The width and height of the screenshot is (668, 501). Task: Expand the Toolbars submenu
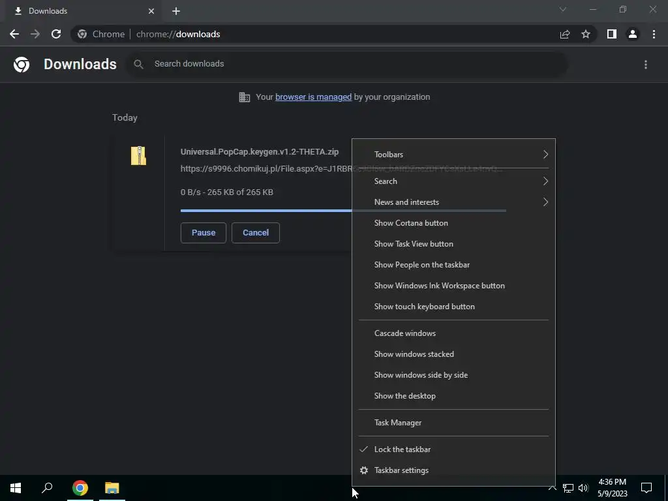pyautogui.click(x=454, y=154)
